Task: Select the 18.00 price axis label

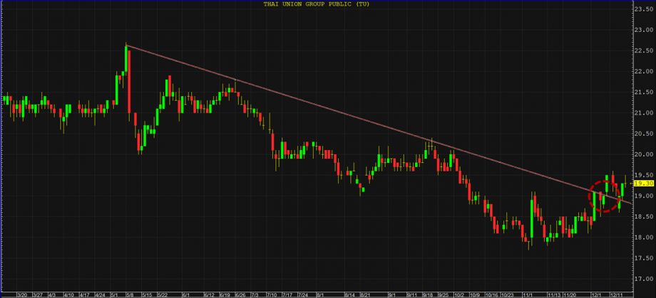Action: (644, 238)
